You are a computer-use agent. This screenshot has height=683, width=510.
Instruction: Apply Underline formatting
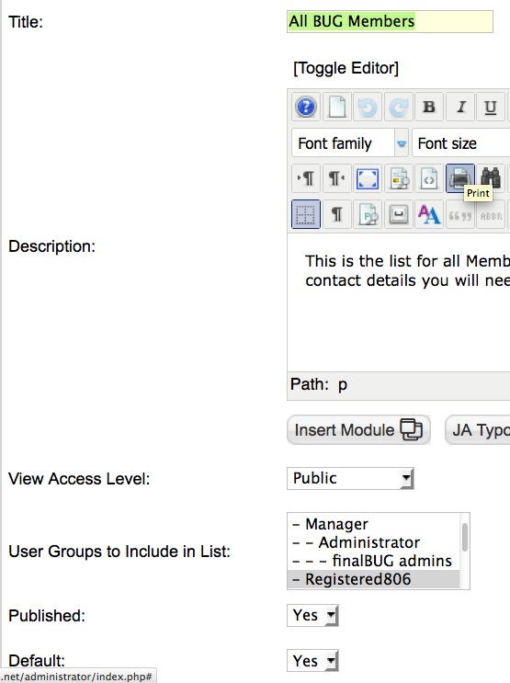click(x=491, y=107)
